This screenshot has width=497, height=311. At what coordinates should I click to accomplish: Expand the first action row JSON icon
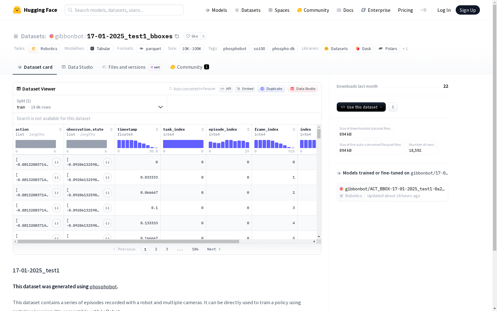(x=57, y=162)
